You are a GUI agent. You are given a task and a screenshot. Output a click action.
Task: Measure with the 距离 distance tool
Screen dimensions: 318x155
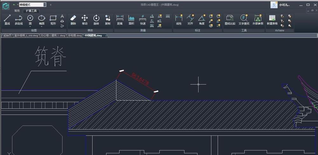pyautogui.click(x=120, y=20)
